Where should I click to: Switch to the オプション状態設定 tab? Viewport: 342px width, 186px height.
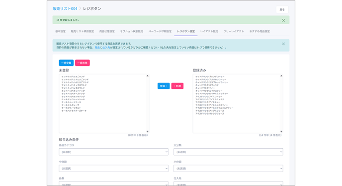pos(132,31)
